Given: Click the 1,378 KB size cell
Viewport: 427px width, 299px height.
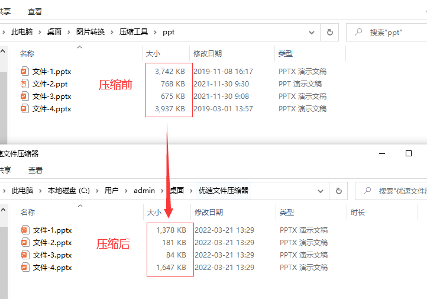Looking at the screenshot, I should pos(171,230).
